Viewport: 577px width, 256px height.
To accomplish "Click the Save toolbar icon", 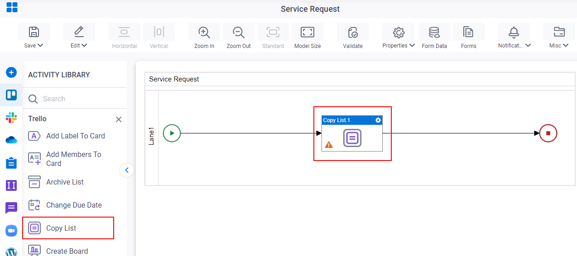I will 34,32.
